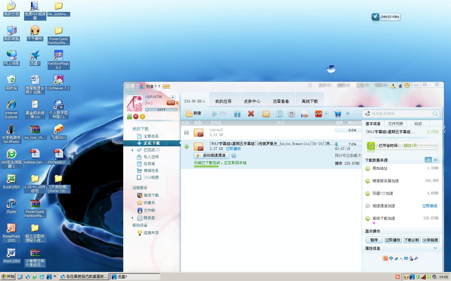Screen dimensions: 451x281
Task: Click the yellow coin badge icon
Action: [x=142, y=117]
